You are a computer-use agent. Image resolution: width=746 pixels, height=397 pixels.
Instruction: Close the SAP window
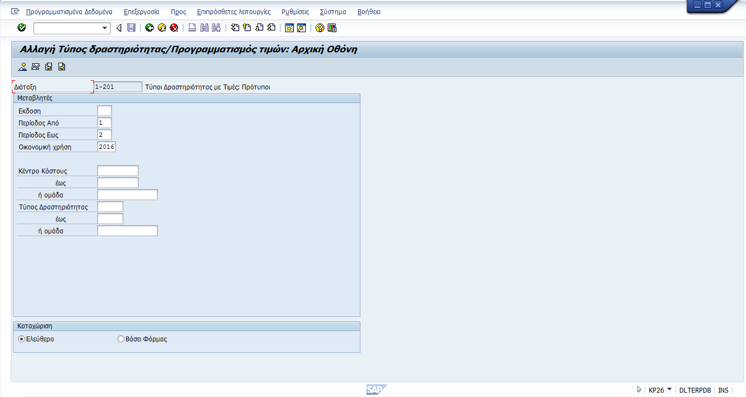718,5
